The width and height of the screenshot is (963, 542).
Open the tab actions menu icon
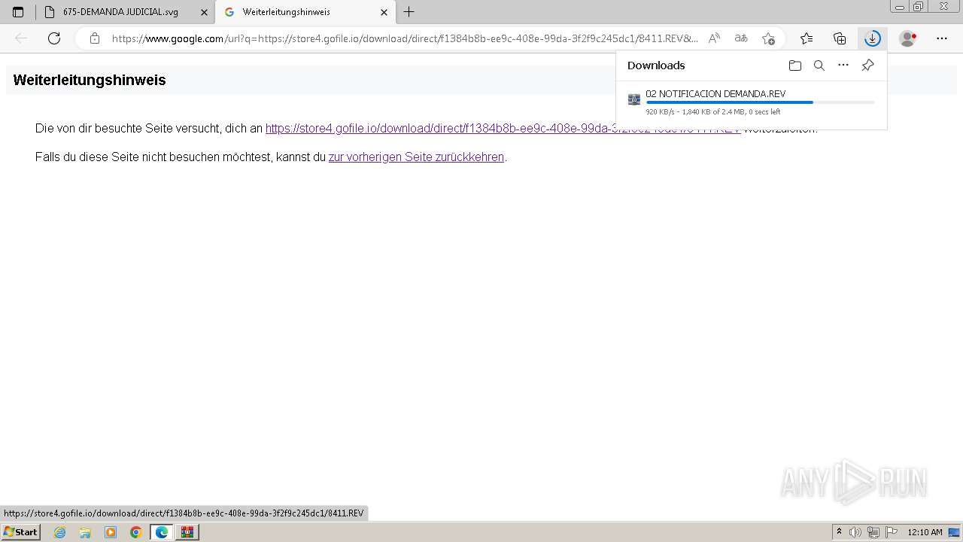pos(18,12)
